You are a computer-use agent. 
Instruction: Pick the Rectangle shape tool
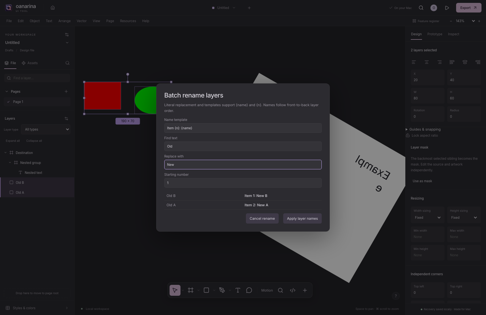206,290
